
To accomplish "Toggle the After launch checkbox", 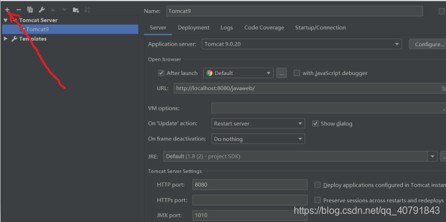I will [161, 73].
